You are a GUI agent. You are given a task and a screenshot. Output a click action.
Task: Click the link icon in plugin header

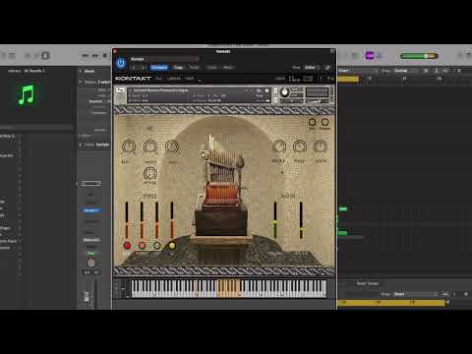327,68
